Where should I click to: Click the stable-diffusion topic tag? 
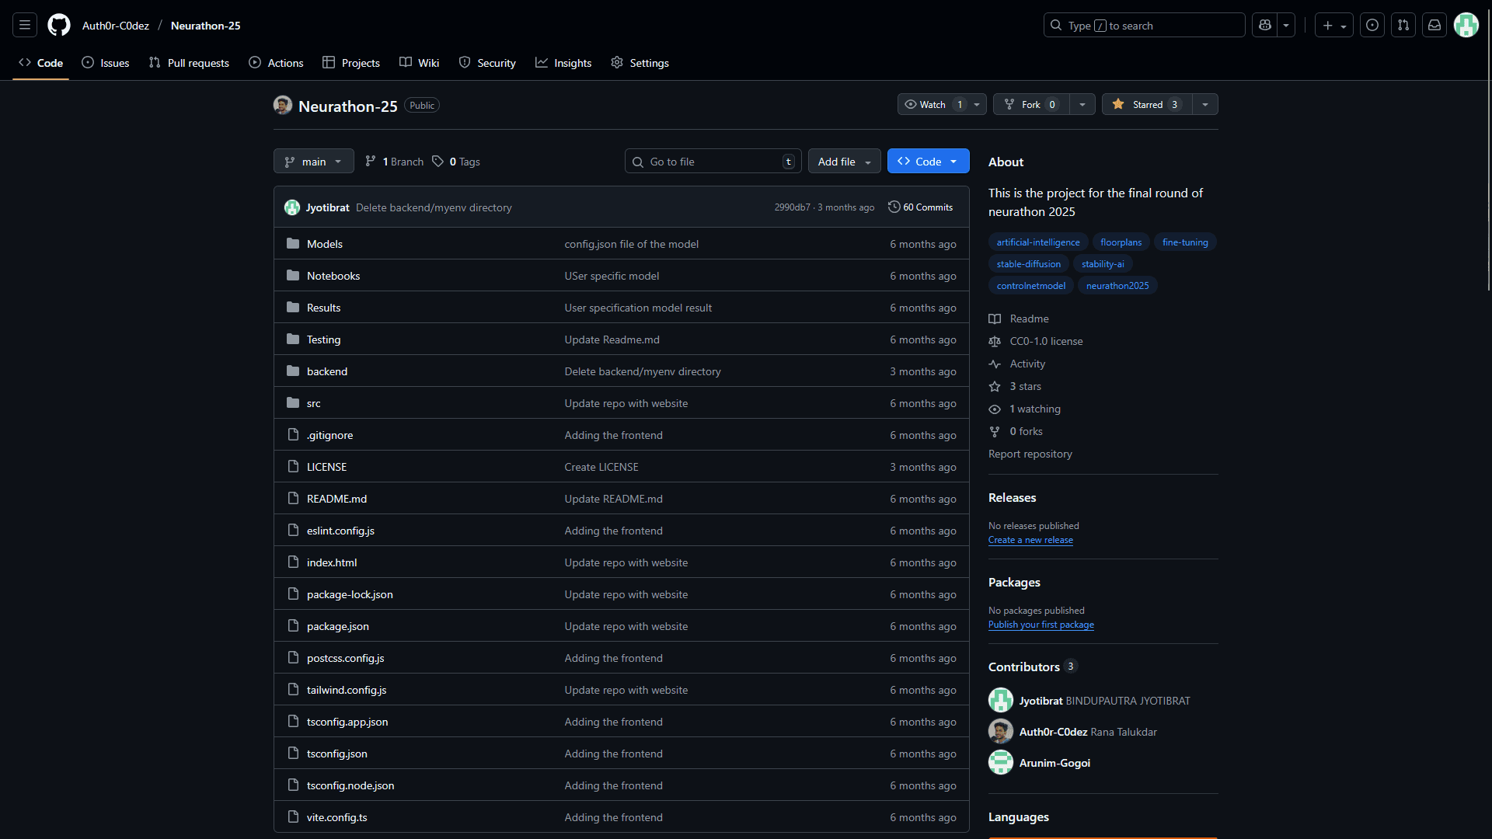[1028, 264]
